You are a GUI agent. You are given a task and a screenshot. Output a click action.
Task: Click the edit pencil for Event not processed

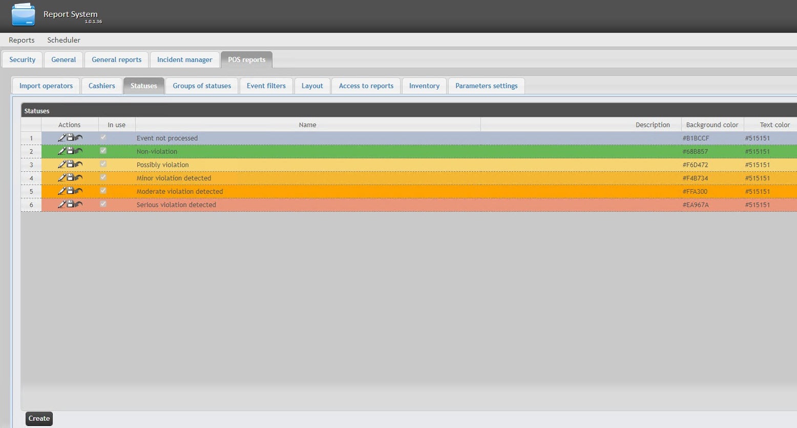61,138
